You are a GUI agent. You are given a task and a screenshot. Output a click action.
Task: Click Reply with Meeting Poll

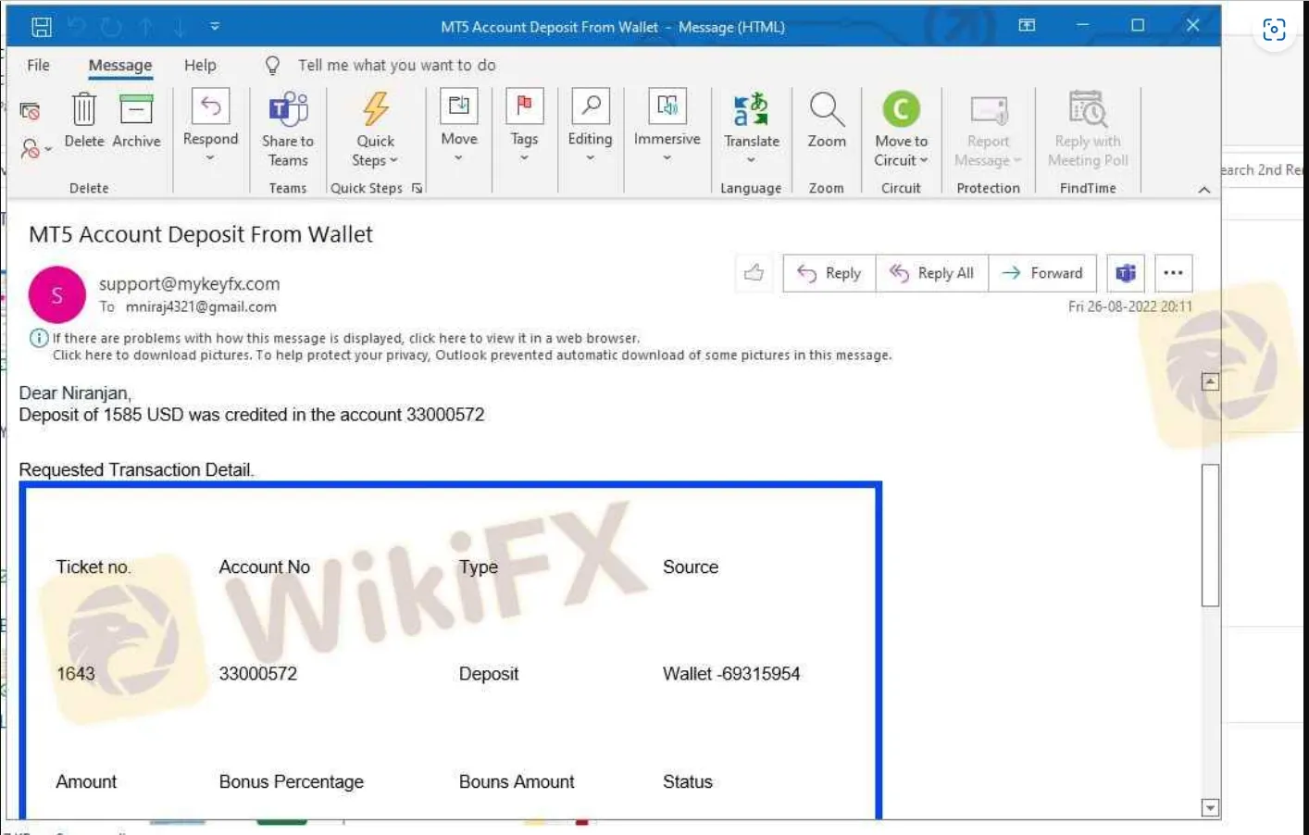[1088, 130]
